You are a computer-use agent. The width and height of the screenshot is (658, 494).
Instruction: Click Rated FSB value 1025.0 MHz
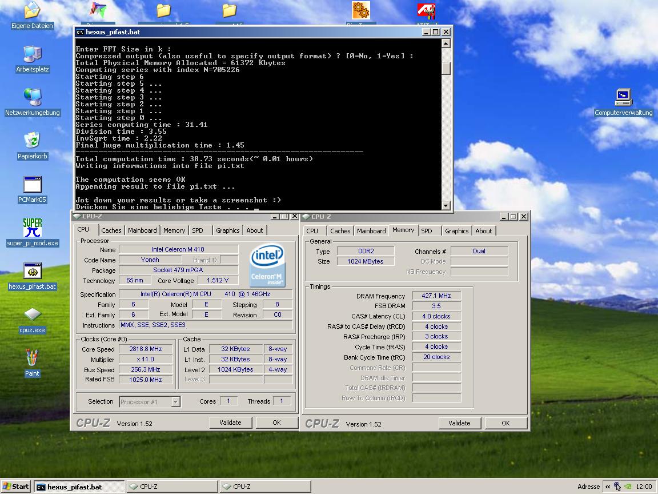[146, 379]
